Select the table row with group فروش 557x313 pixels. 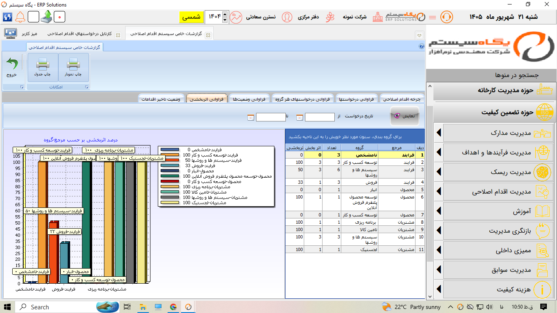[x=355, y=182]
